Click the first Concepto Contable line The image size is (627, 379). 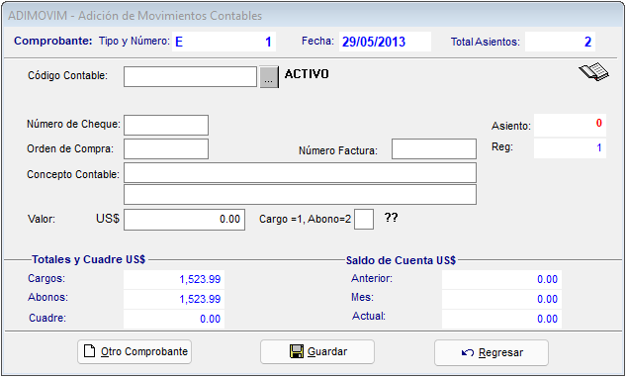(300, 172)
